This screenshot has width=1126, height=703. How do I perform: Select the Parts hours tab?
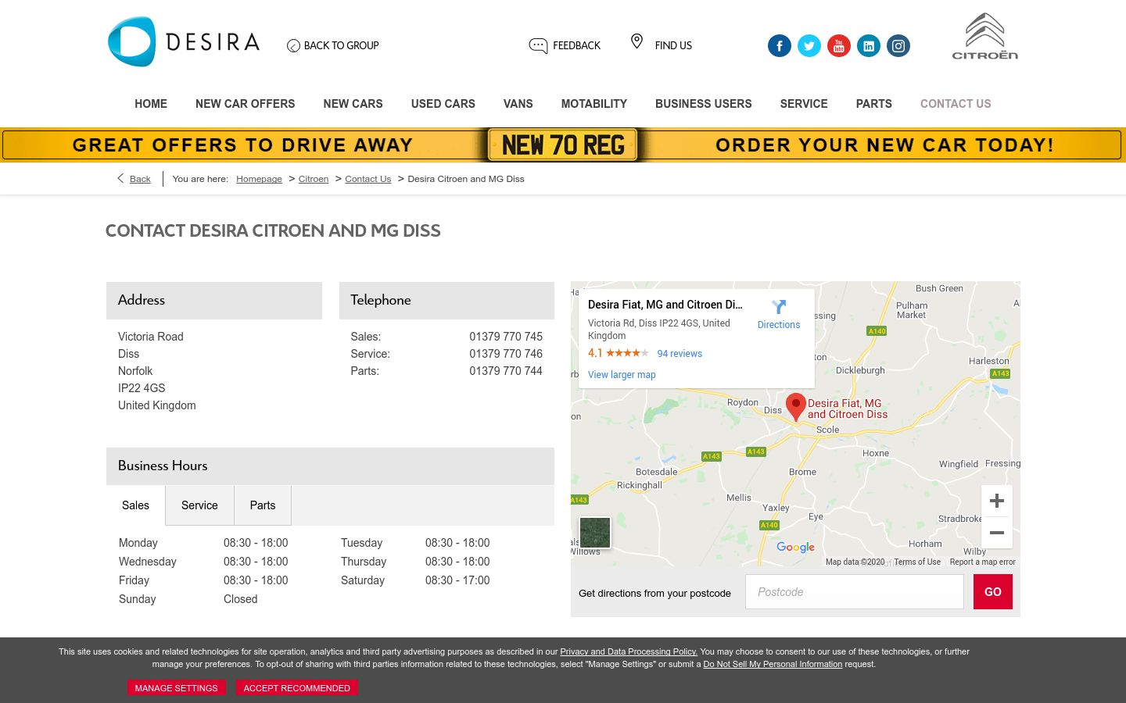(x=263, y=505)
